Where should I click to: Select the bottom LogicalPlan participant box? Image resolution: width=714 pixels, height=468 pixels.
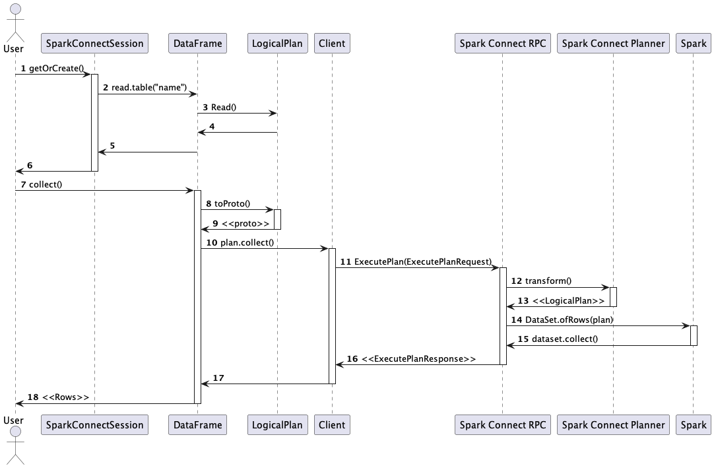coord(277,424)
